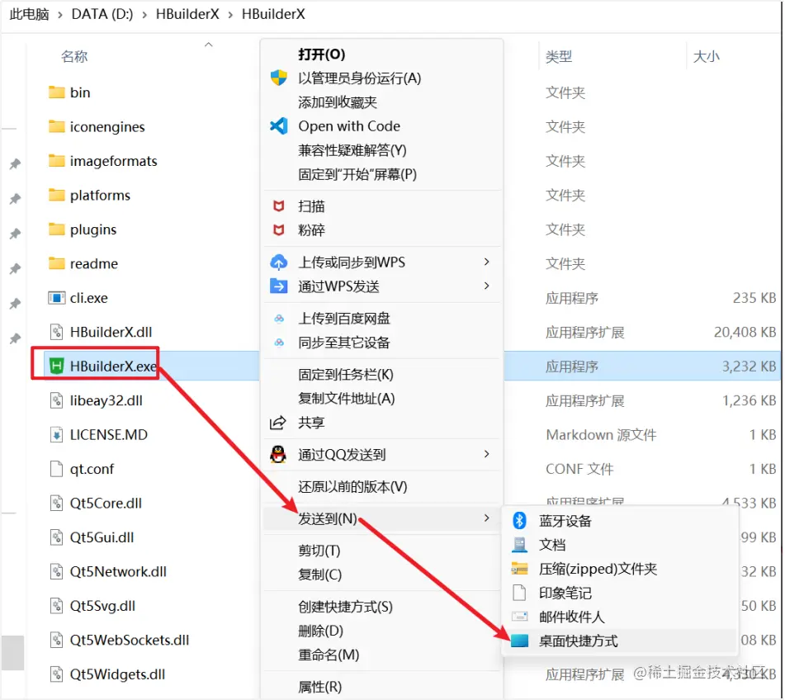Click the platforms folder icon
785x700 pixels.
coord(57,195)
